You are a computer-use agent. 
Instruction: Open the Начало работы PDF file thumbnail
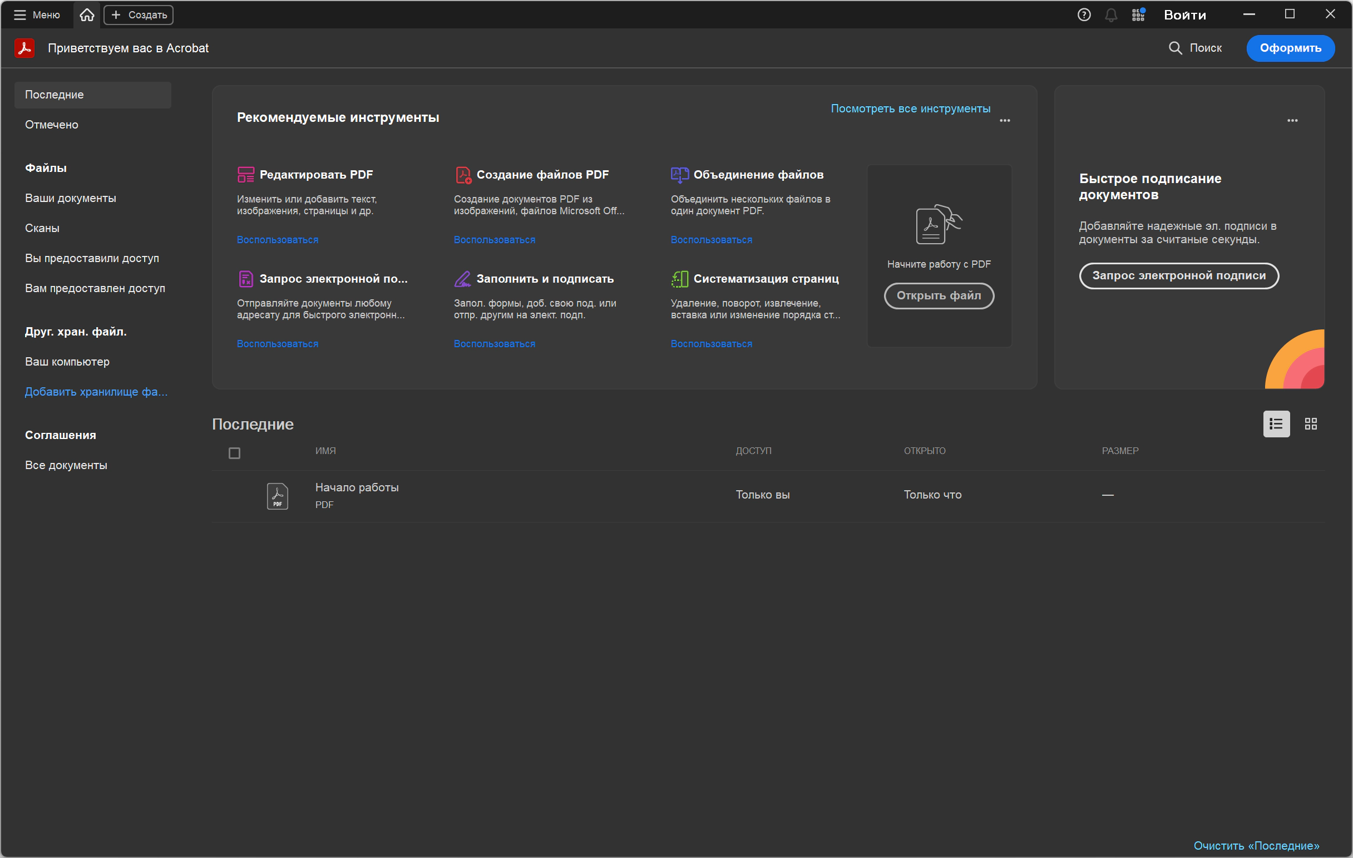(x=277, y=496)
